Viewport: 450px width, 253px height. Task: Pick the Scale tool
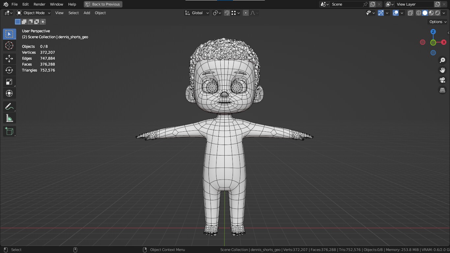click(9, 82)
